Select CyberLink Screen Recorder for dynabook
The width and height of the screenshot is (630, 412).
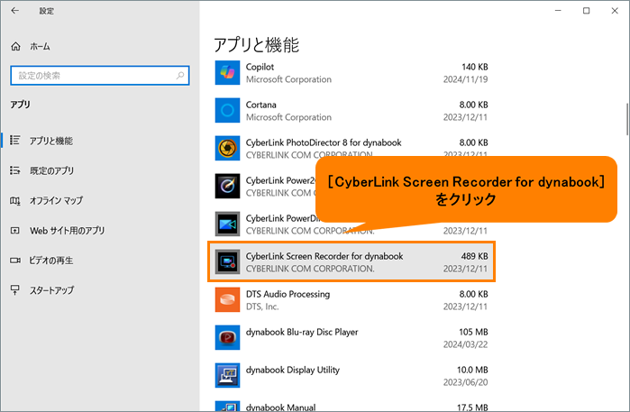pyautogui.click(x=324, y=256)
